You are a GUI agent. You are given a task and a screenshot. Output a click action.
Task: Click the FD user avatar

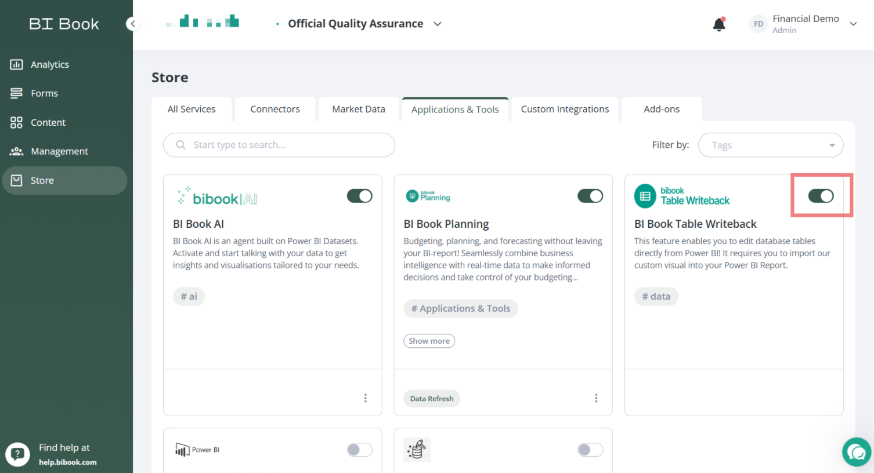759,24
